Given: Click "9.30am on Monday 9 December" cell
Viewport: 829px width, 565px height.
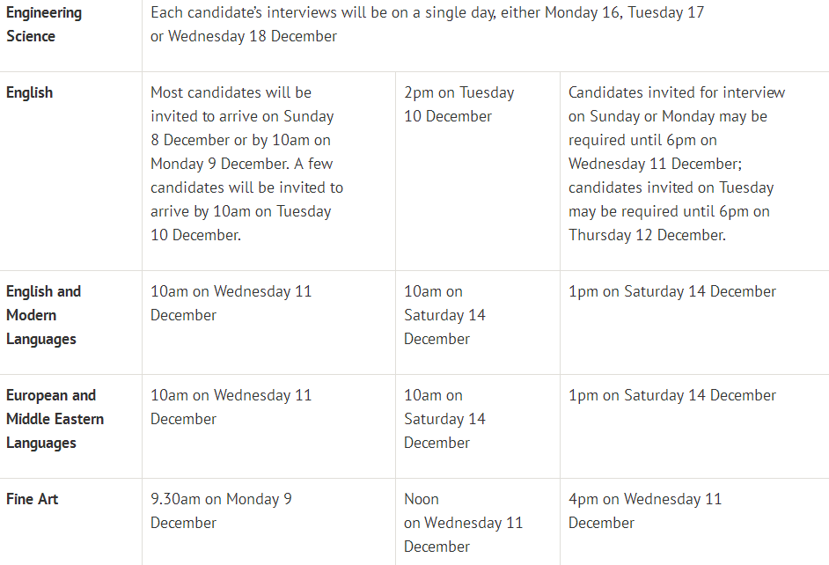Looking at the screenshot, I should point(221,510).
